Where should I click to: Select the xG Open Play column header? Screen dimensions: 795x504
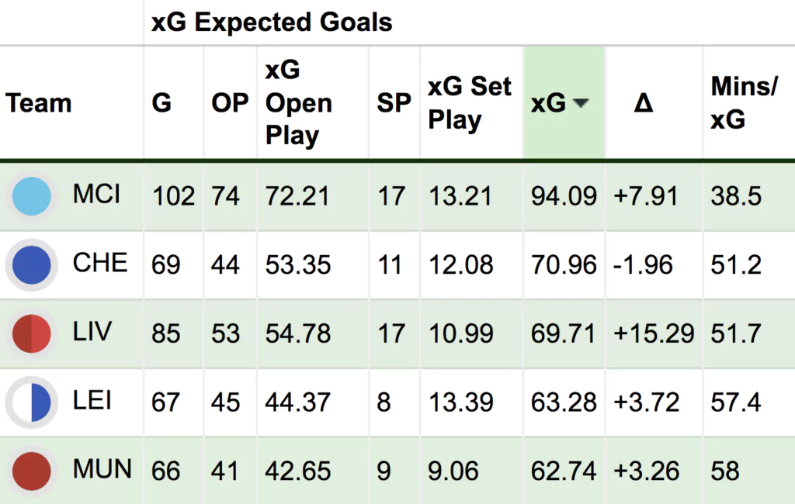pyautogui.click(x=299, y=103)
